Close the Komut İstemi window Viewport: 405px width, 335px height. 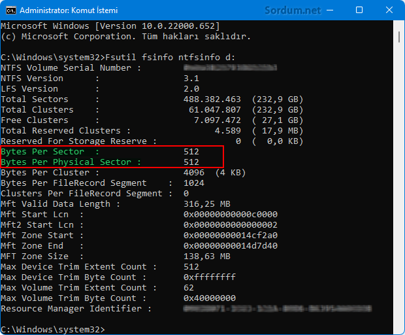pyautogui.click(x=389, y=10)
